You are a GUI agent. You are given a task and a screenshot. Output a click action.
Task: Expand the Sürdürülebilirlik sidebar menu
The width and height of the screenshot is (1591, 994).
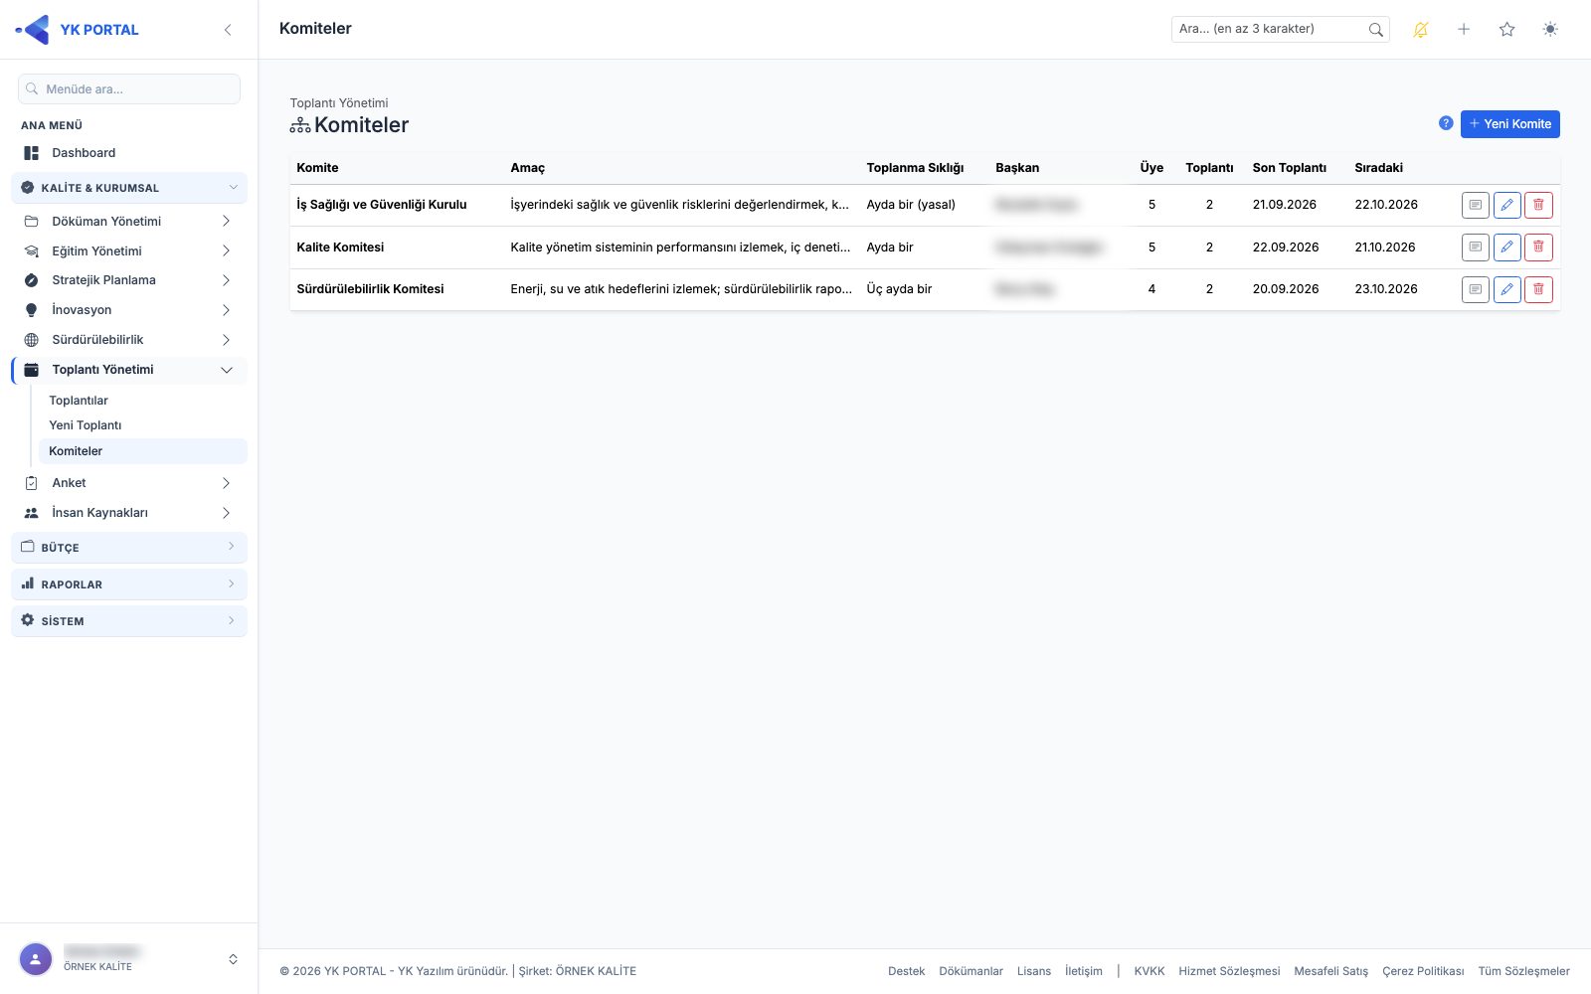129,340
